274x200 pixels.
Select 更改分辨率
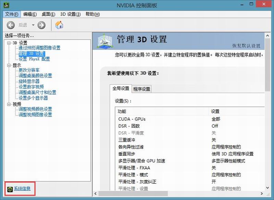click(29, 70)
